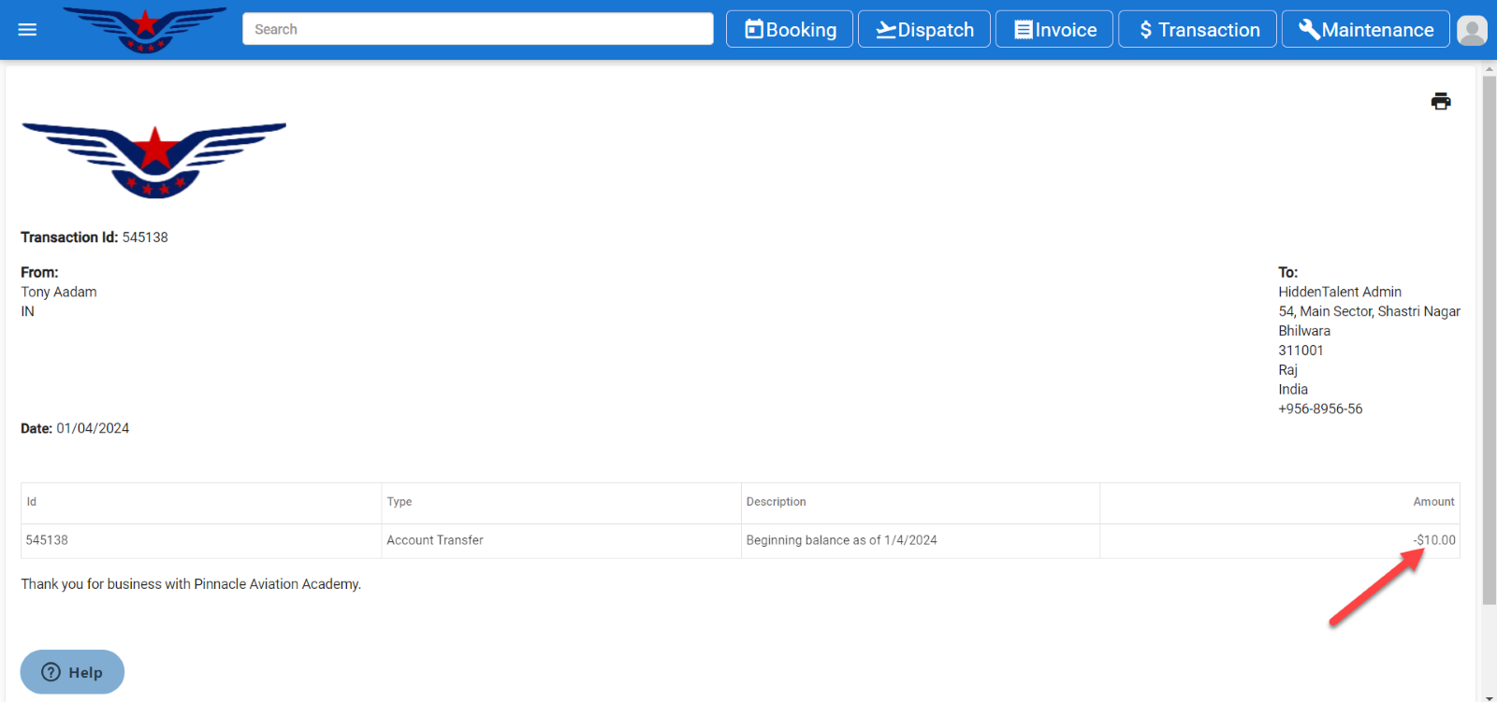
Task: Open the Invoice section
Action: click(1054, 30)
